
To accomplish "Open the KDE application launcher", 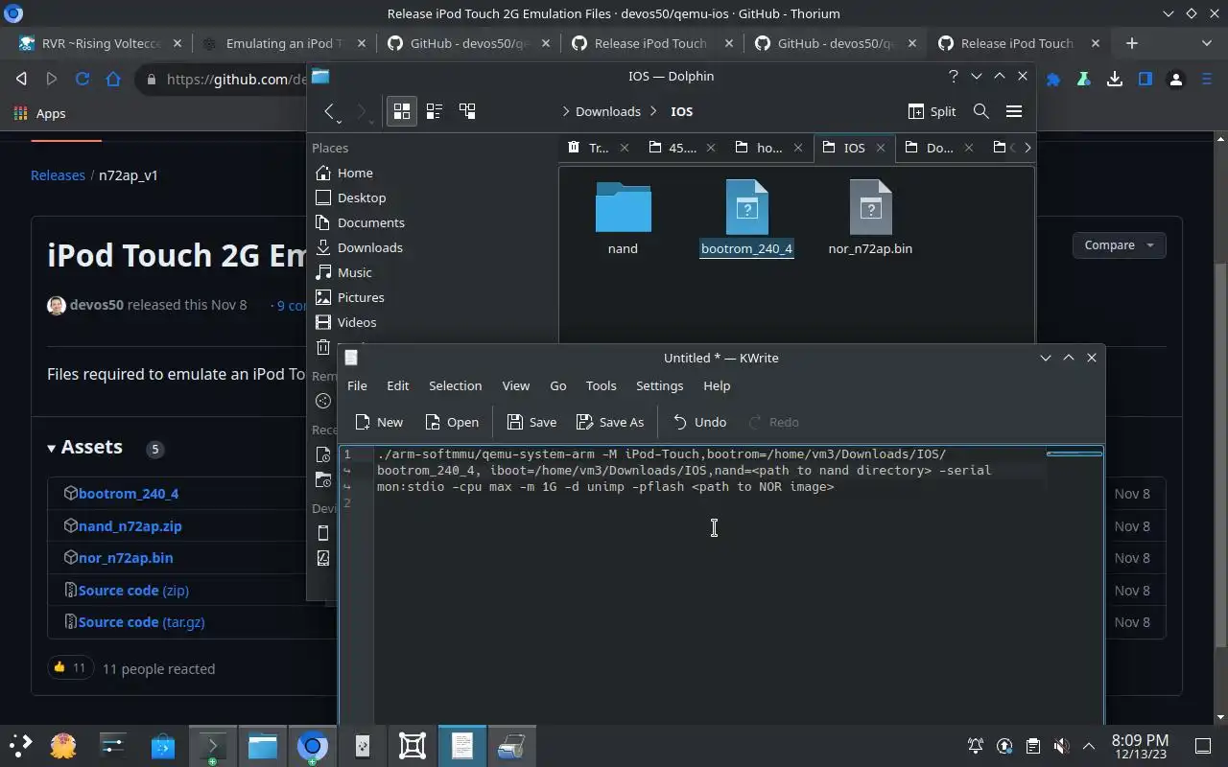I will (20, 745).
